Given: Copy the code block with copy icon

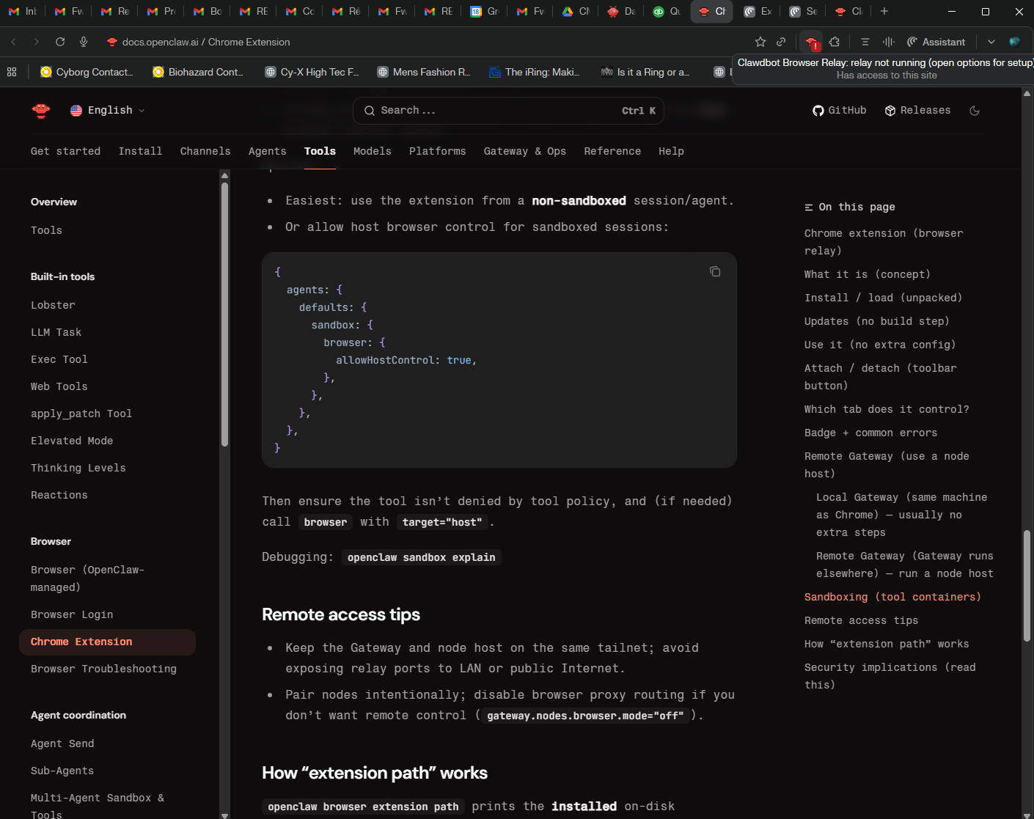Looking at the screenshot, I should point(715,272).
